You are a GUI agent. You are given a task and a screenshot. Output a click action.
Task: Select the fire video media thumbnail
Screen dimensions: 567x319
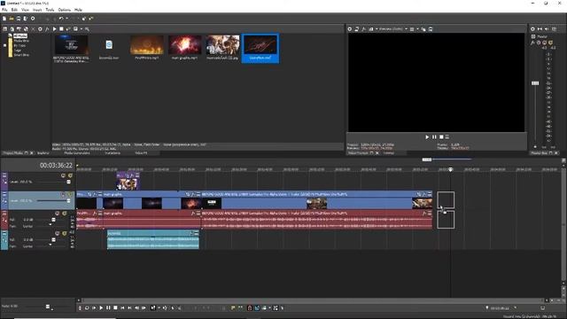[147, 45]
